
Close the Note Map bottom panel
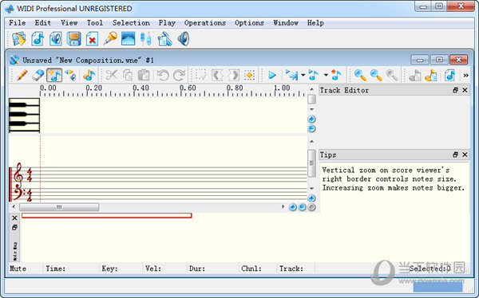[x=14, y=218]
